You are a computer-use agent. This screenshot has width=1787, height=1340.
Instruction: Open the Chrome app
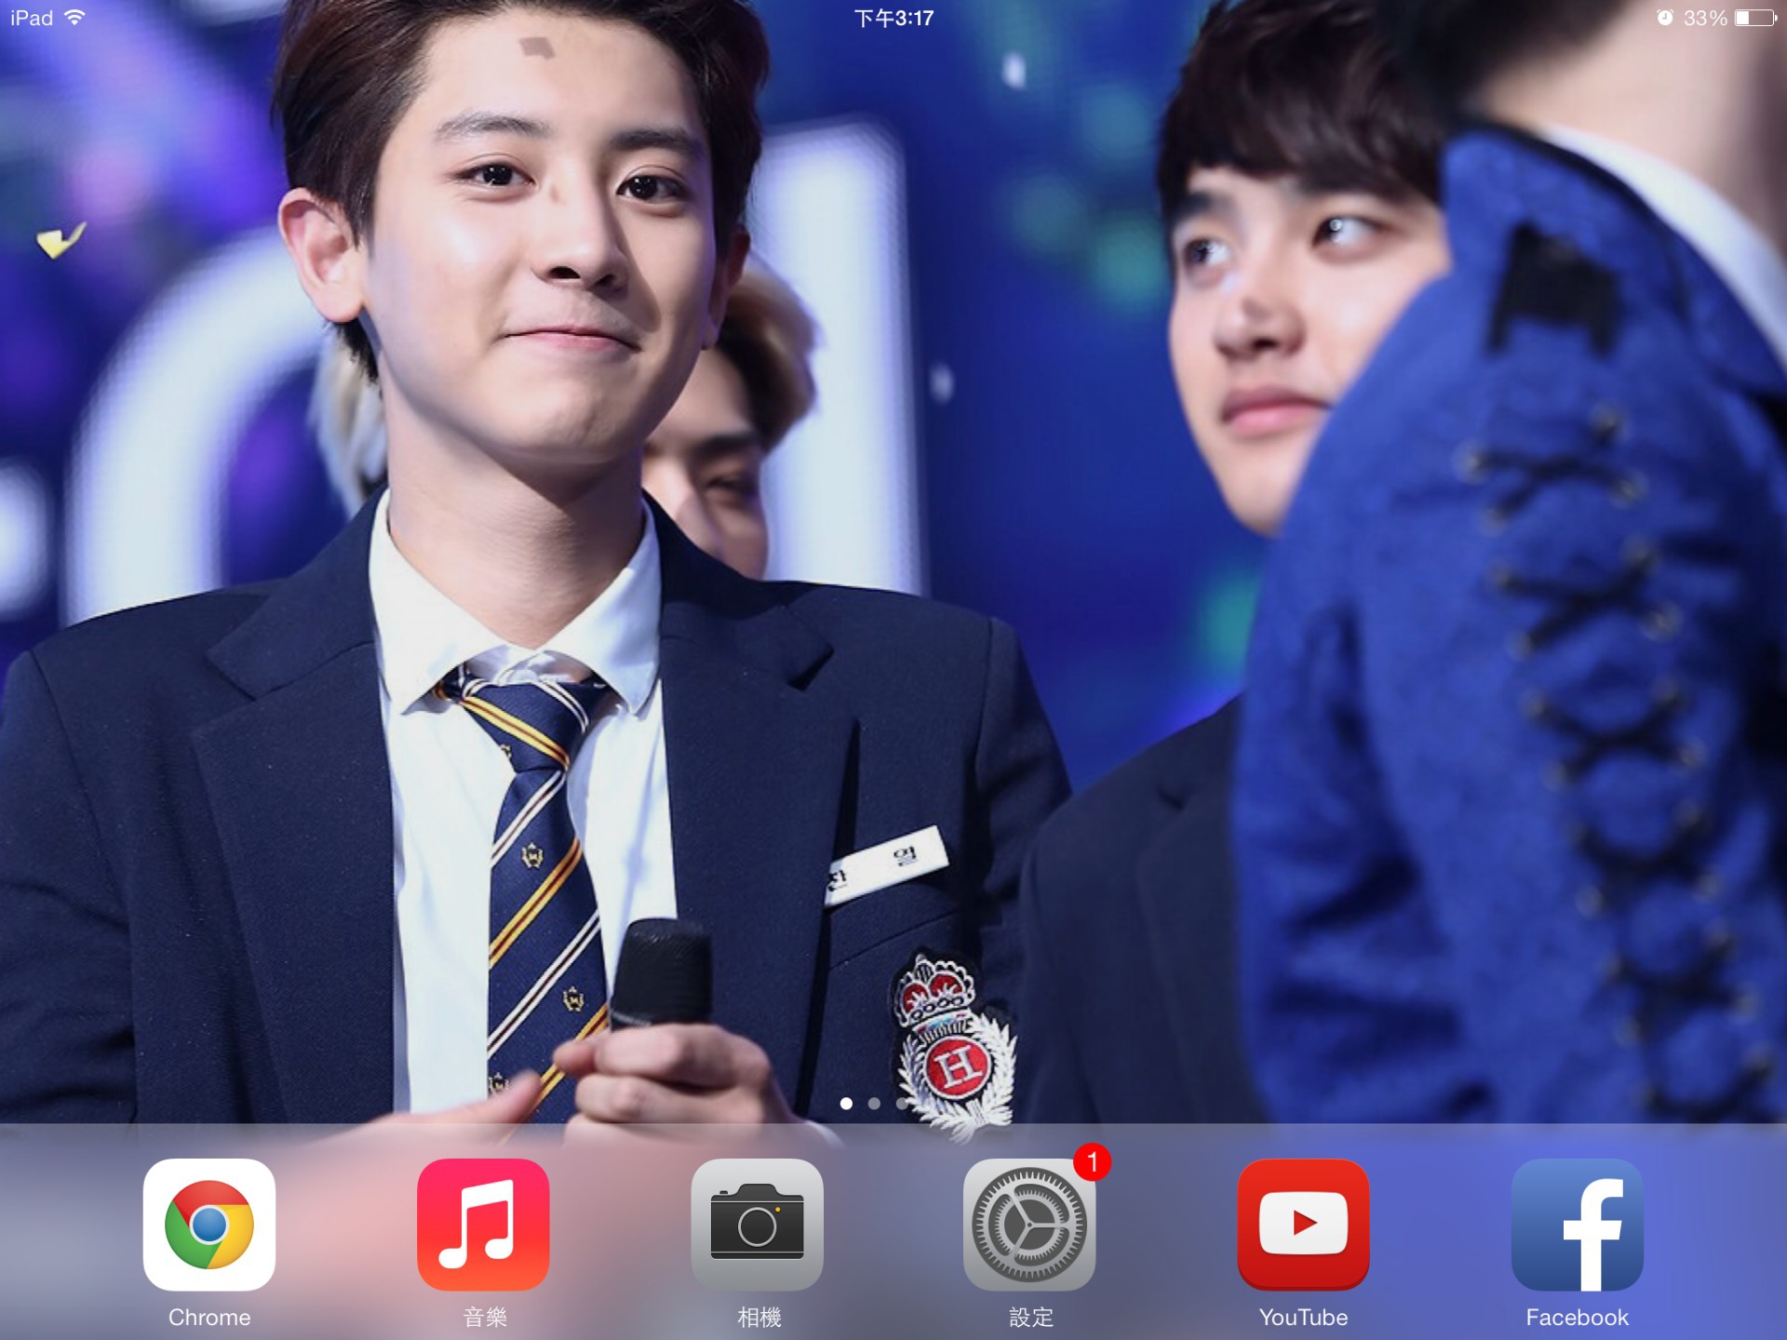[209, 1224]
